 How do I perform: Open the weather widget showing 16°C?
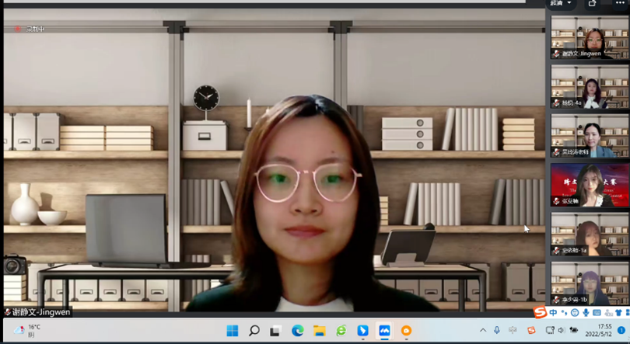coord(27,331)
